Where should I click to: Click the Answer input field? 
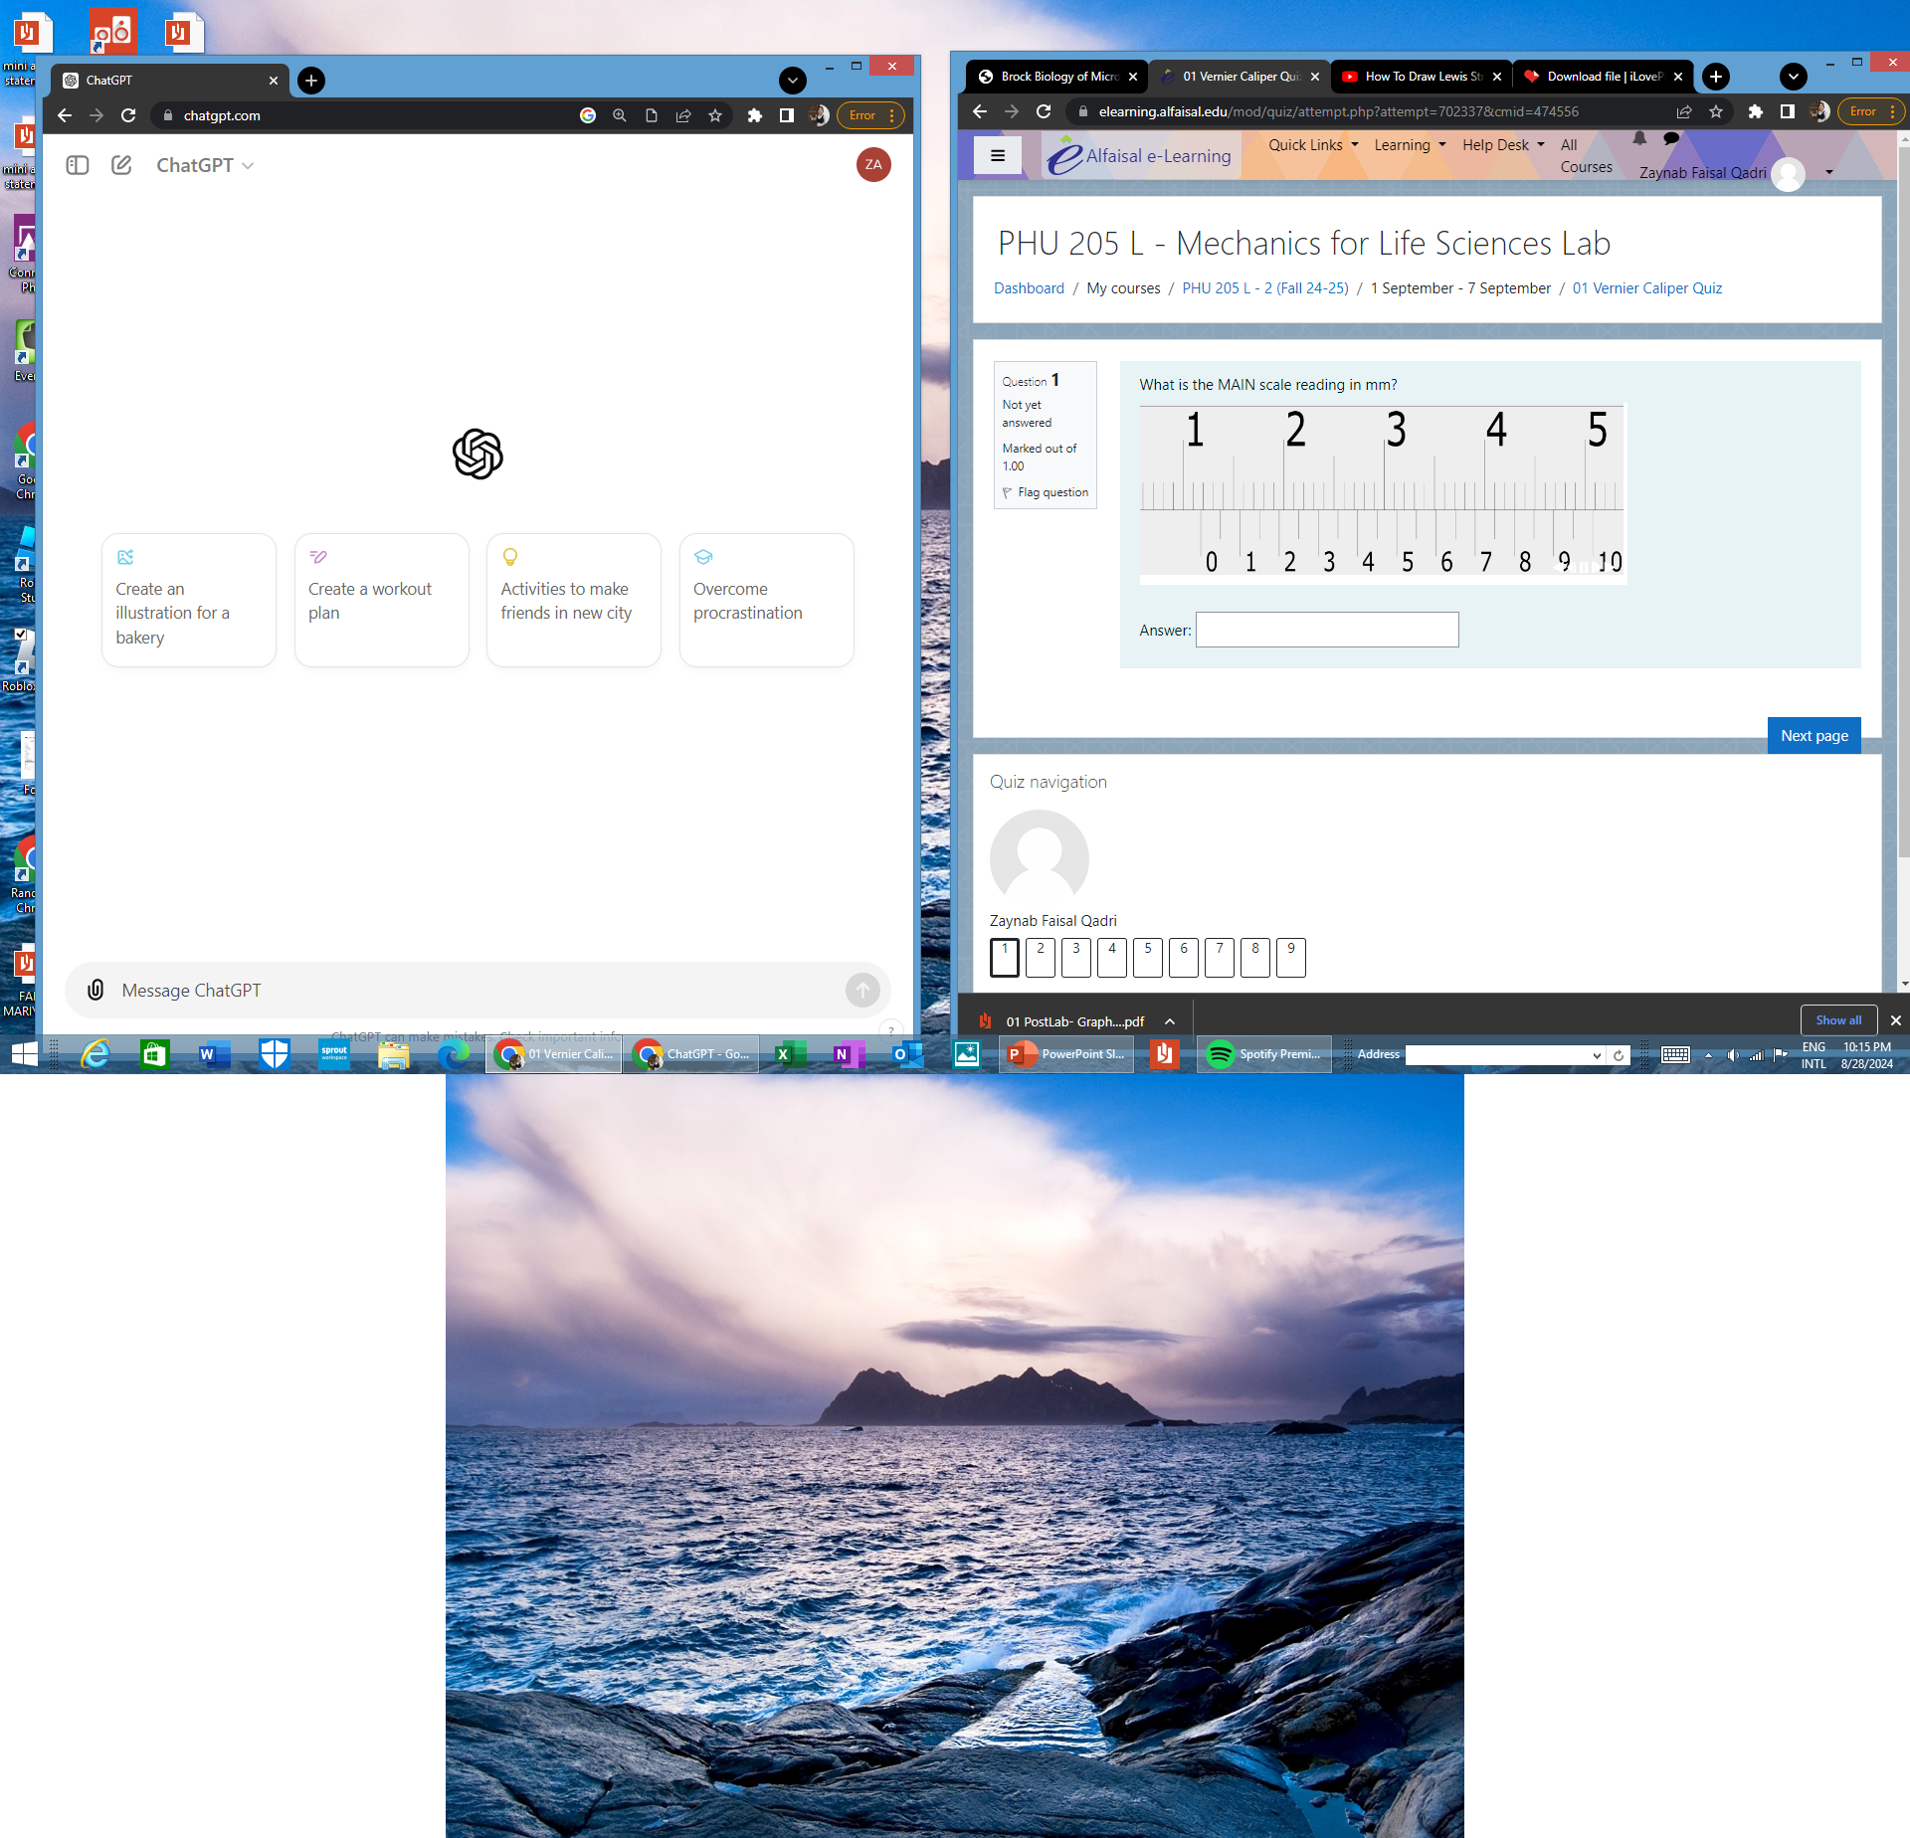[1327, 631]
